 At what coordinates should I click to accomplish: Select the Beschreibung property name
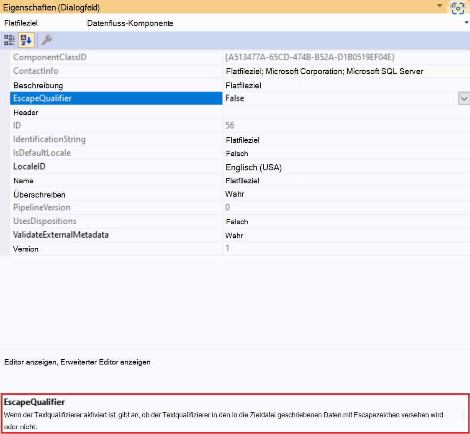38,86
